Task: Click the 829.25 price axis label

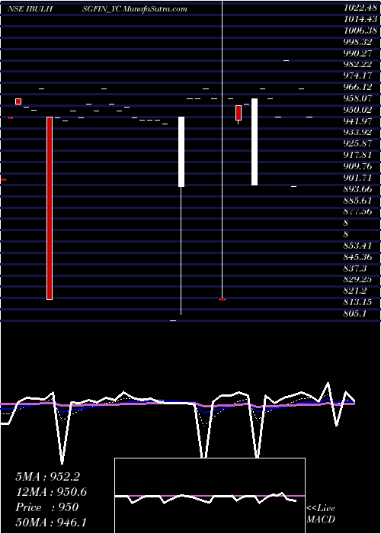Action: pos(357,279)
